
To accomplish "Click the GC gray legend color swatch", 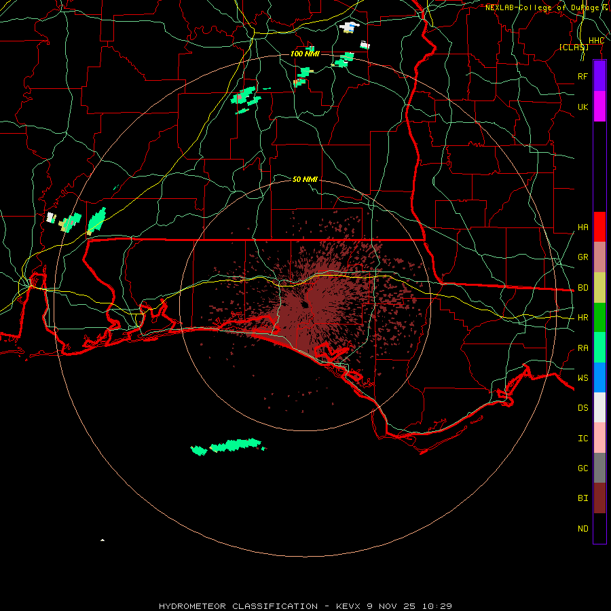I will (599, 468).
